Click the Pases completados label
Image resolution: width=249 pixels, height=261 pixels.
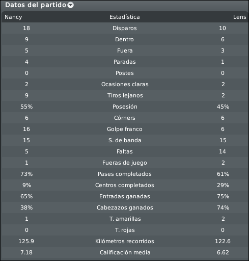pyautogui.click(x=125, y=174)
